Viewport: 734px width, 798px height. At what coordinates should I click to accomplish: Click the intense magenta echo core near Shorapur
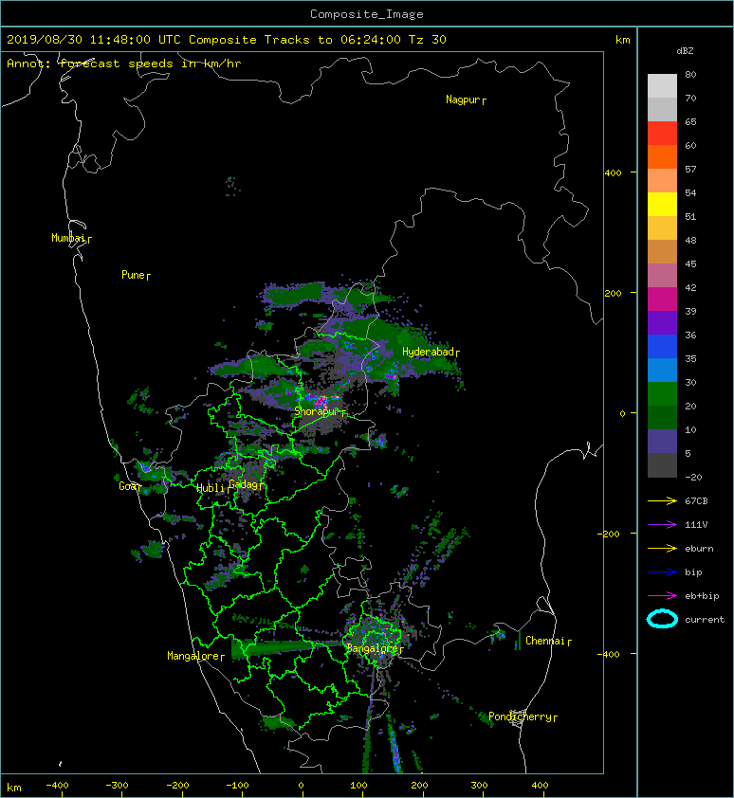(321, 401)
